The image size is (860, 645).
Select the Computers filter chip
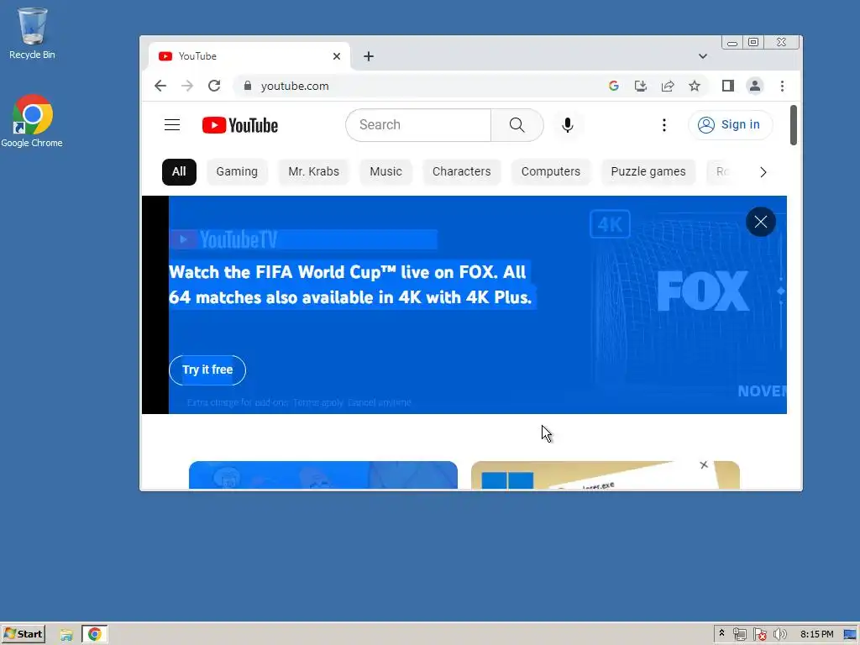(x=551, y=171)
